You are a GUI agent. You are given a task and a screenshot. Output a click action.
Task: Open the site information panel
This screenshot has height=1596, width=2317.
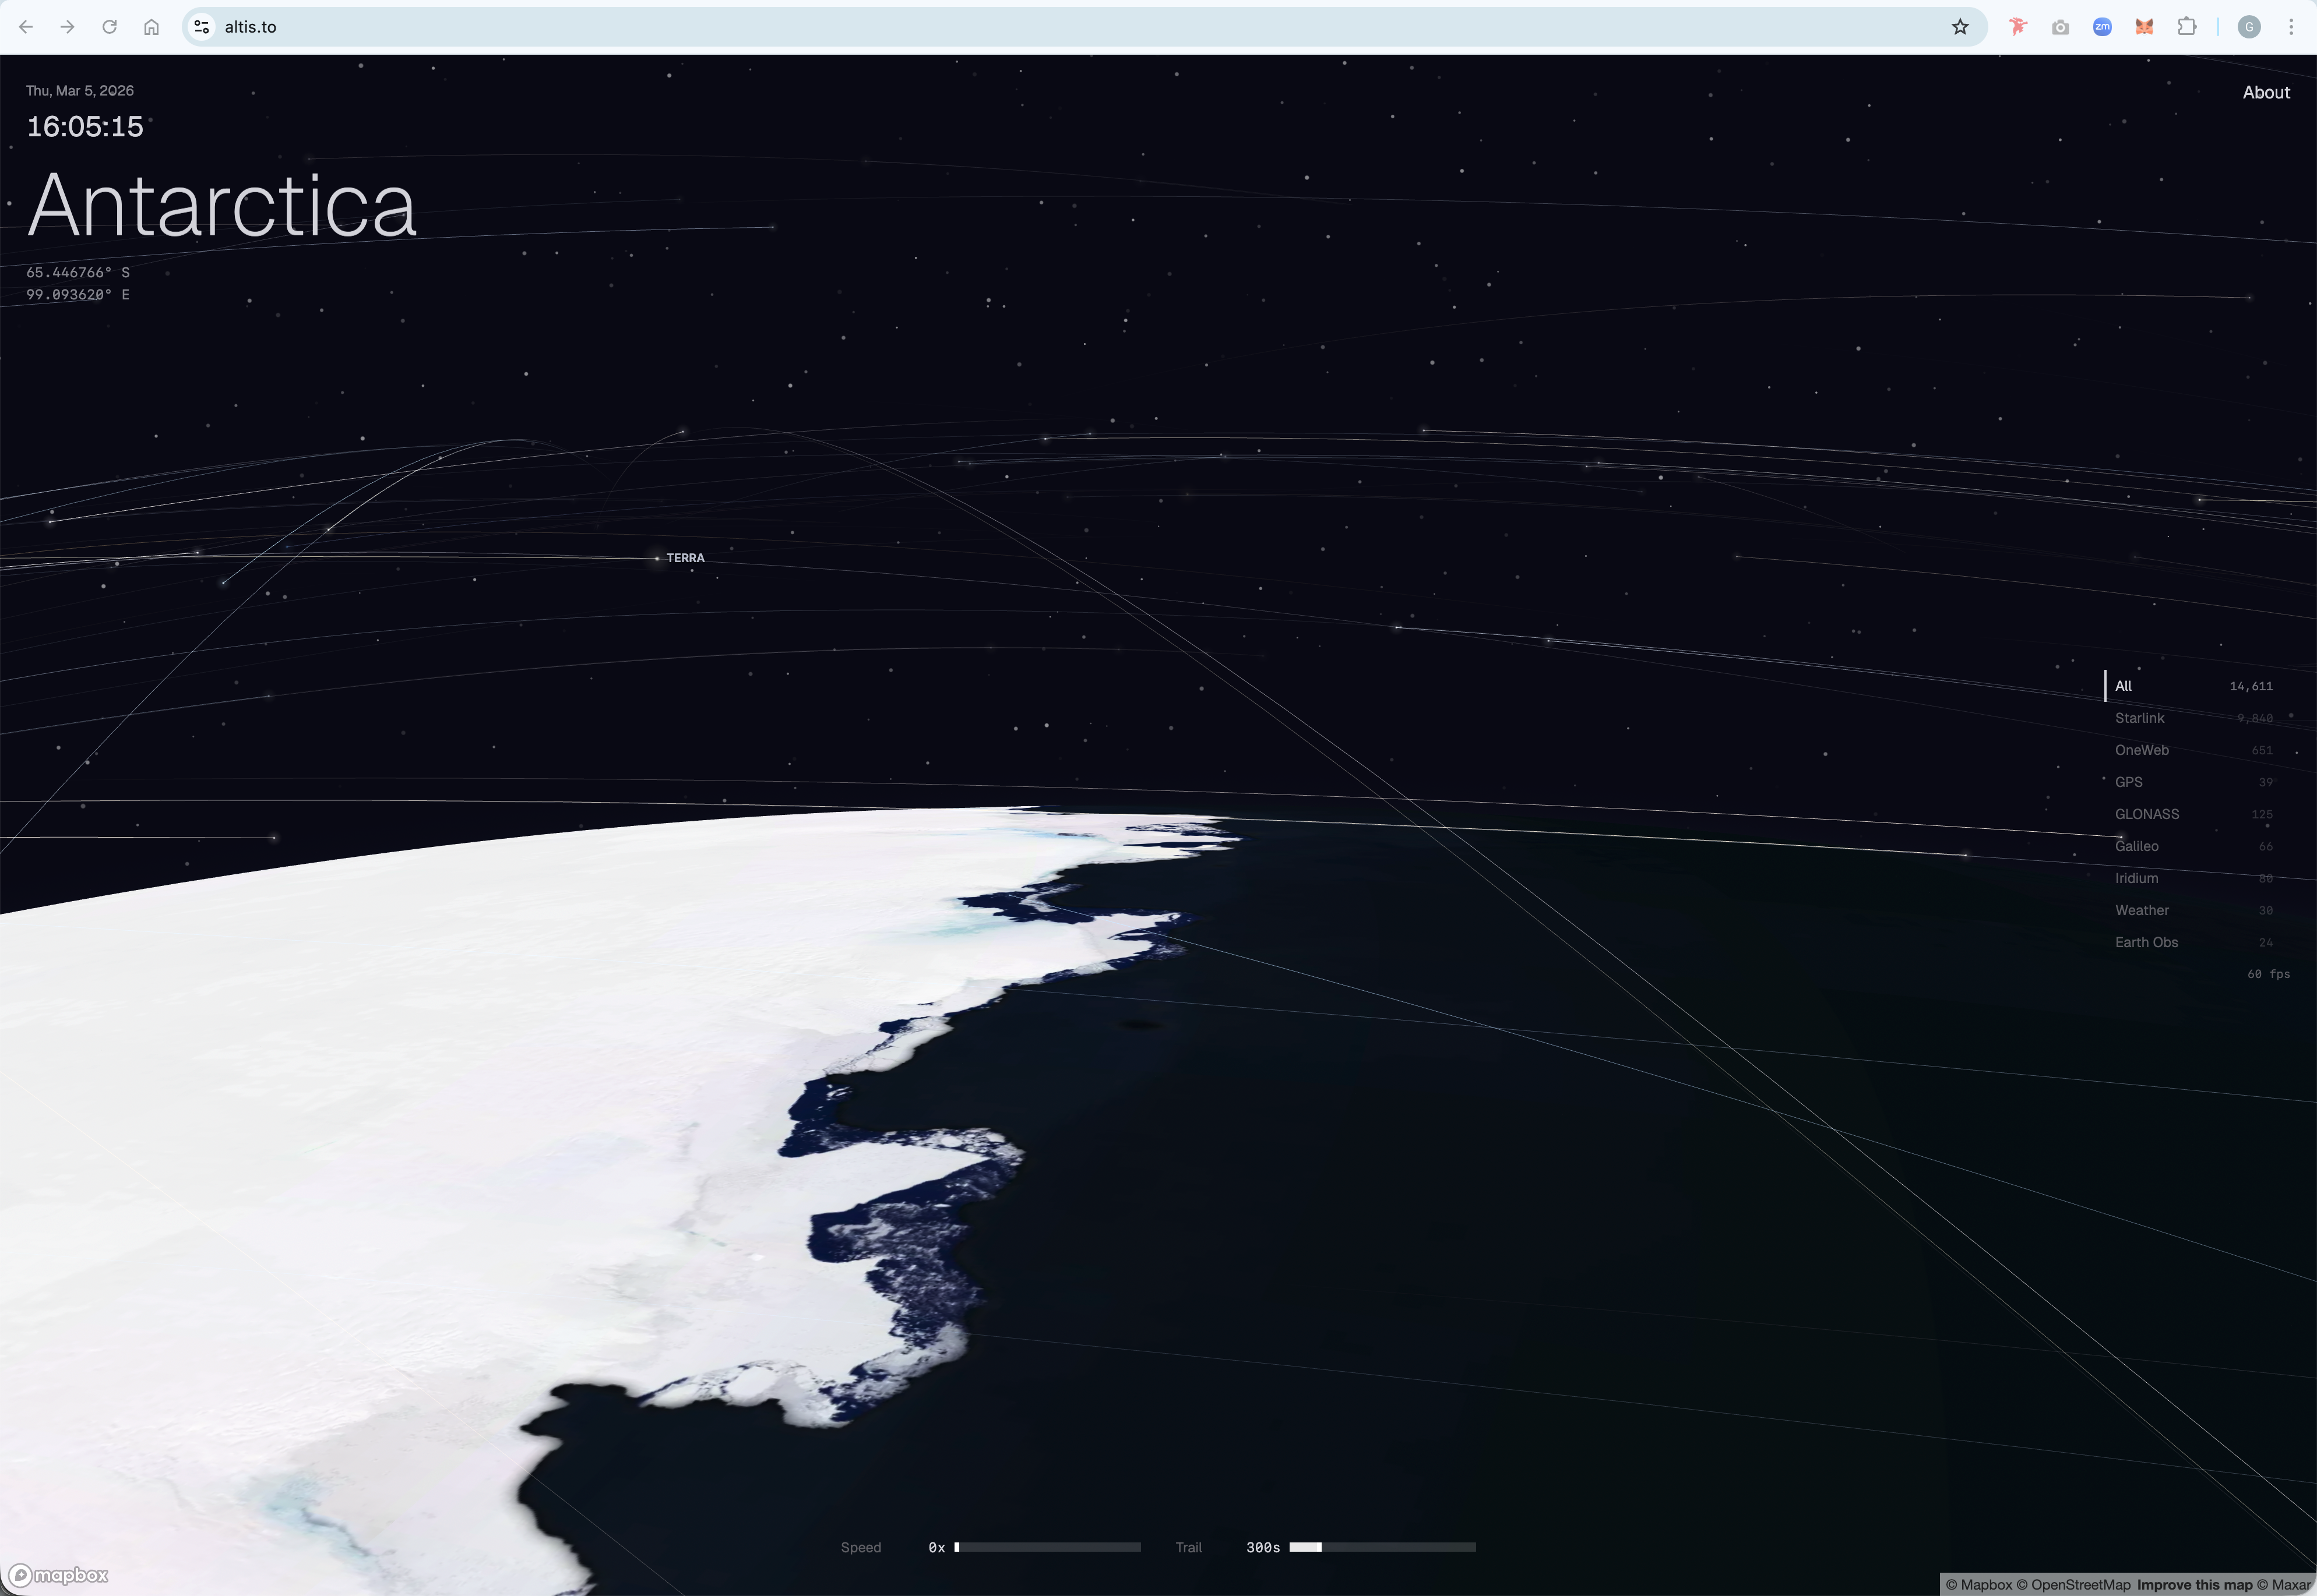(202, 27)
